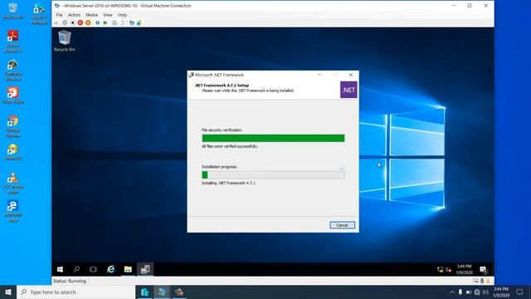Viewport: 531px width, 299px height.
Task: Select Hyper-V Manager desktop shortcut
Action: [39, 13]
